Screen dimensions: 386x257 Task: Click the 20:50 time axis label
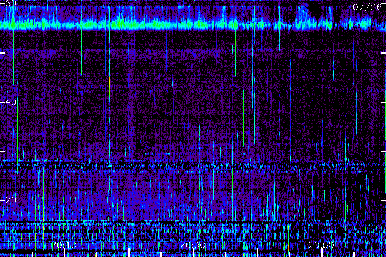tap(321, 245)
